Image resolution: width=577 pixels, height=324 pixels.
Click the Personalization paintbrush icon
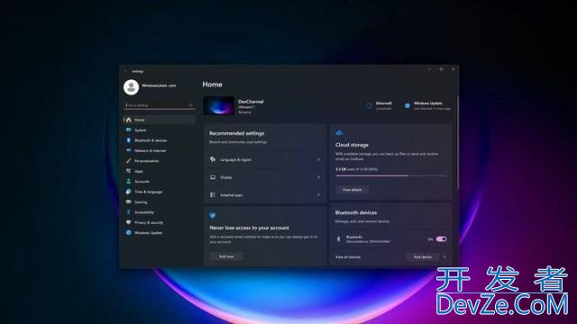click(x=128, y=161)
